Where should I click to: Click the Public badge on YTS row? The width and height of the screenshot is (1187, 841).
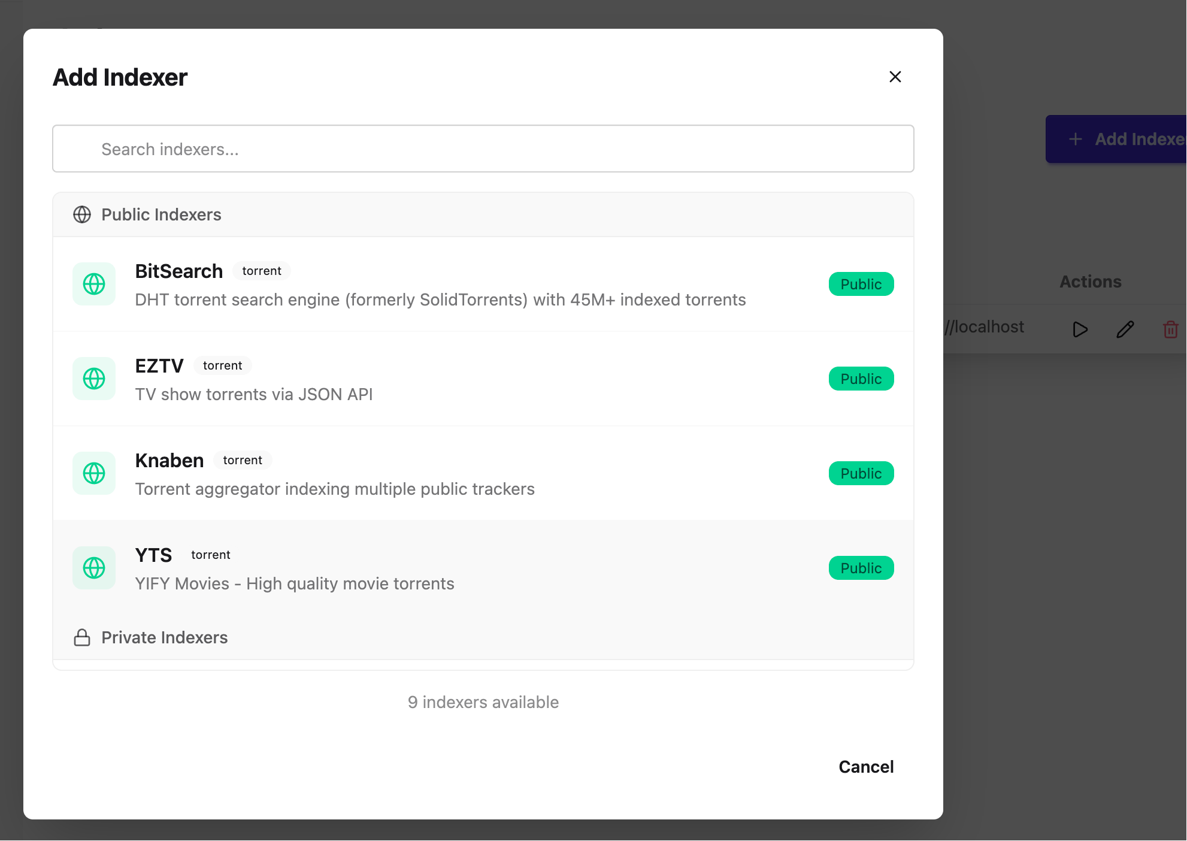pos(861,568)
